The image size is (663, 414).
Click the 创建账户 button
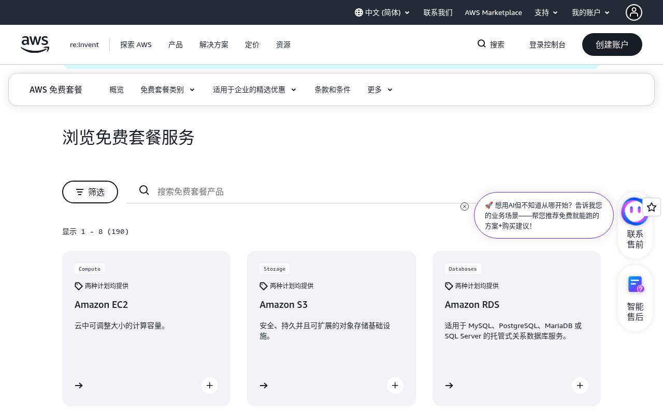point(612,45)
